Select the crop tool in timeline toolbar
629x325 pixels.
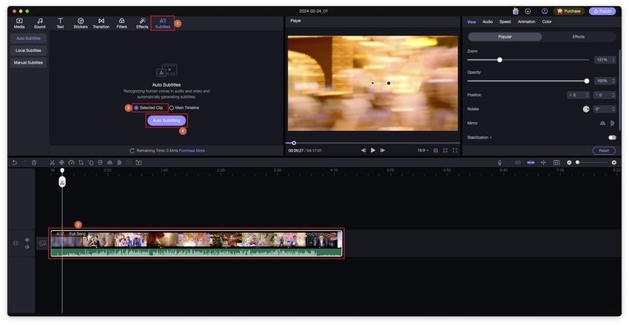pyautogui.click(x=81, y=162)
